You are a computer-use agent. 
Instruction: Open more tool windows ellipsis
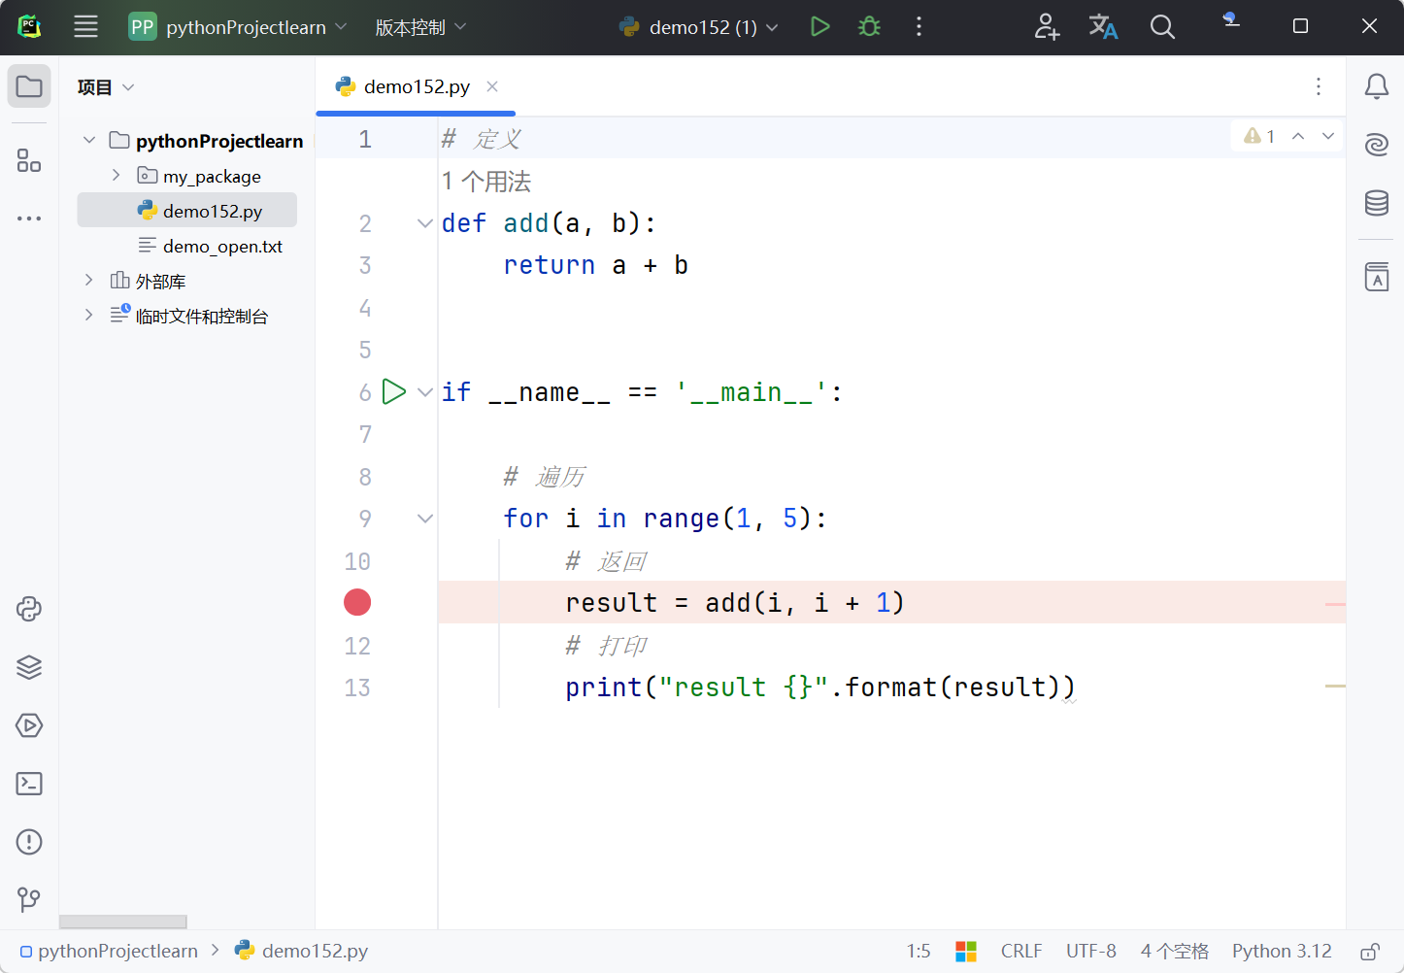29,218
